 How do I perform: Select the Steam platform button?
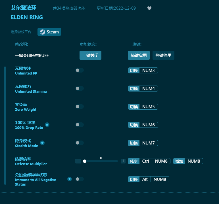click(x=49, y=32)
